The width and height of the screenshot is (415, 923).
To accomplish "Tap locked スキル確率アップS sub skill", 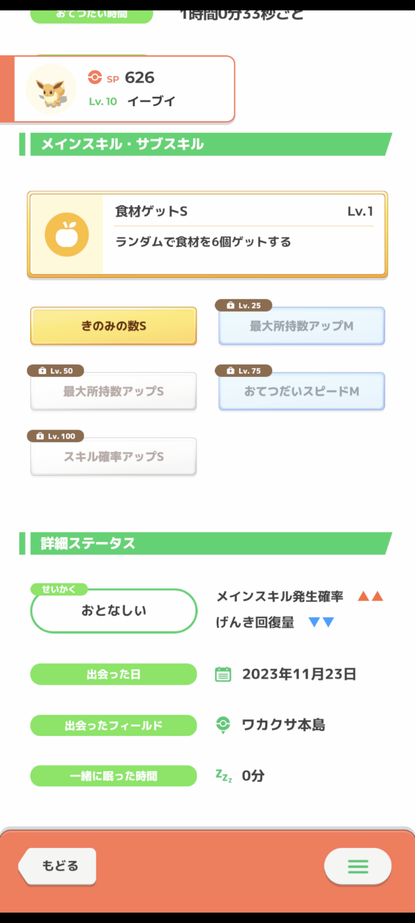I will [113, 457].
